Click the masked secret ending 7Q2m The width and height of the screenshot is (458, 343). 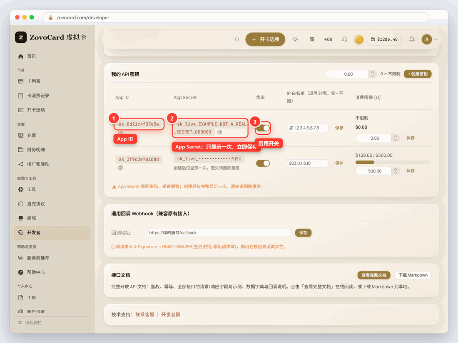pos(209,159)
